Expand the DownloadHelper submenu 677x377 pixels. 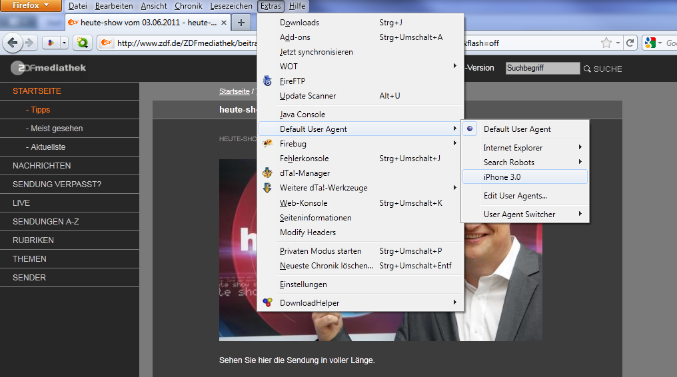click(x=360, y=303)
